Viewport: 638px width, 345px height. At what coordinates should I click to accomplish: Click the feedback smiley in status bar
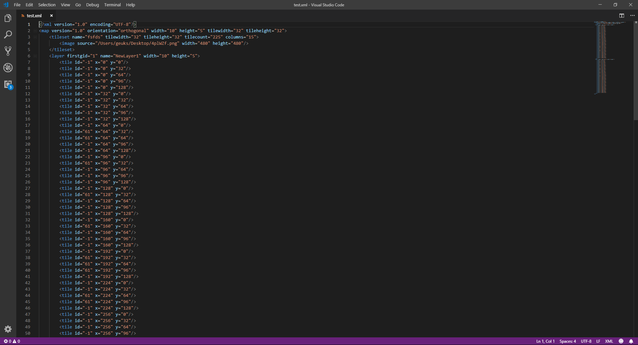pos(621,341)
